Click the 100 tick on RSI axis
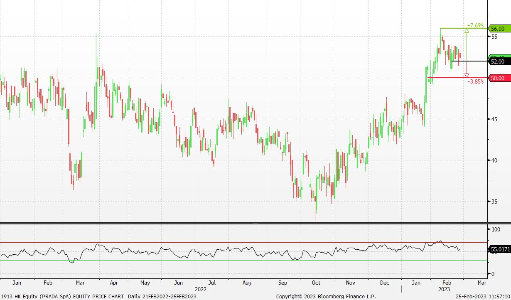The width and height of the screenshot is (511, 300). 496,229
